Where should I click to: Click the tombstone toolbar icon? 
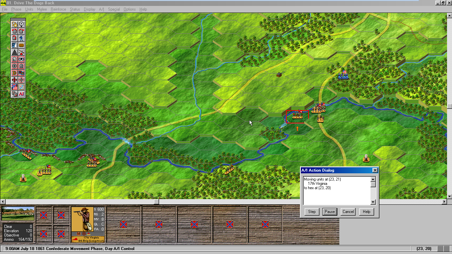tap(14, 59)
